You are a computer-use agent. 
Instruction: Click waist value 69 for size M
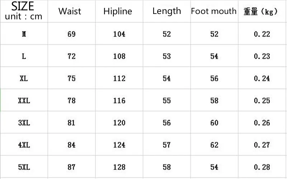71,34
